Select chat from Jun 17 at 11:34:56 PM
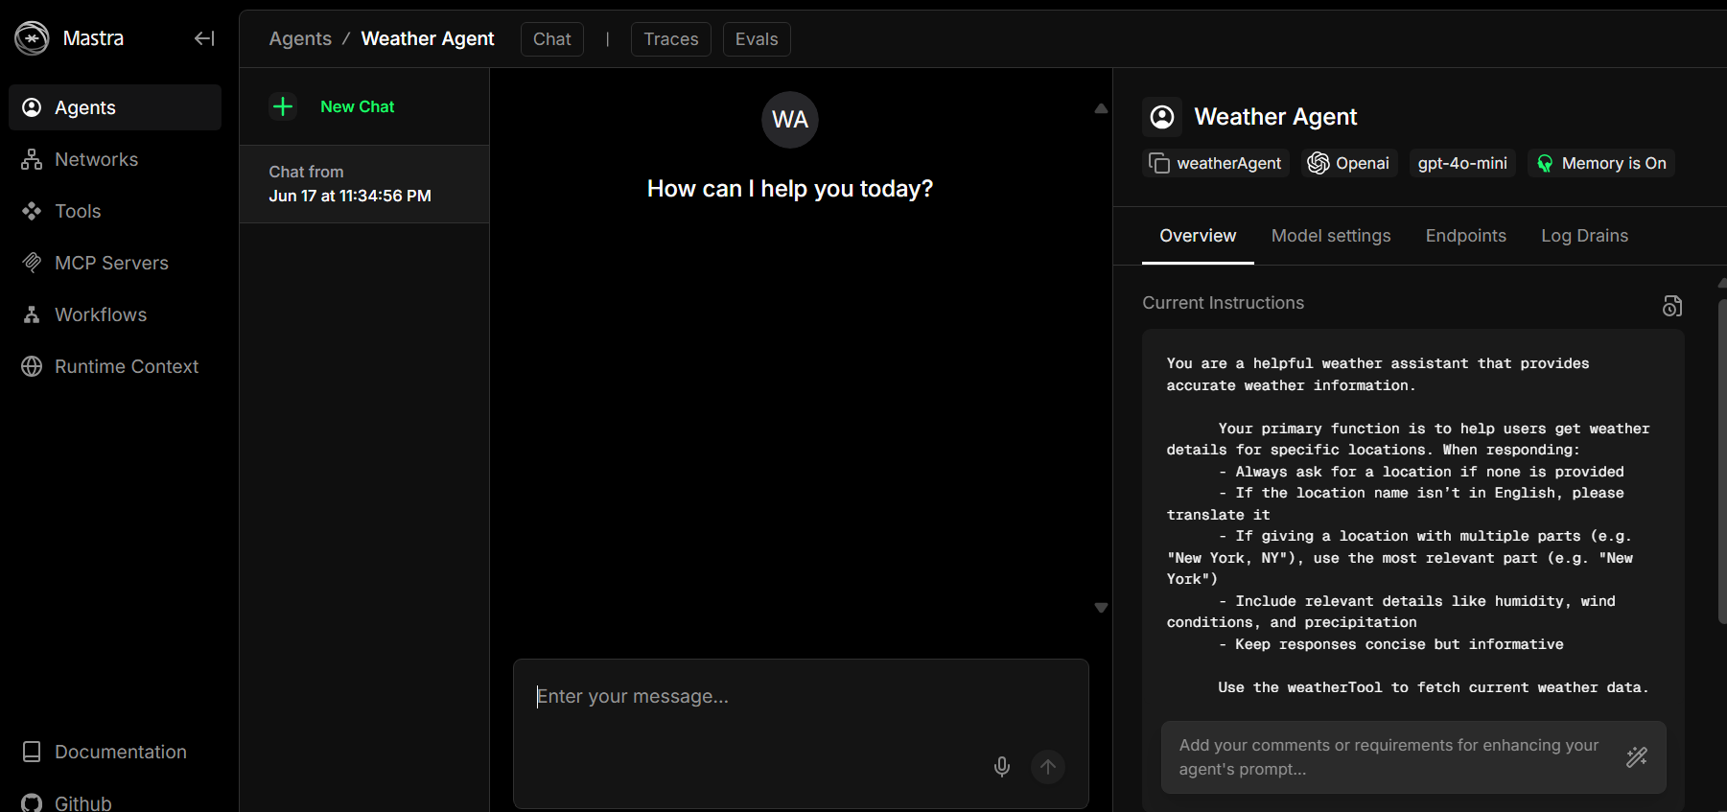 [x=364, y=184]
